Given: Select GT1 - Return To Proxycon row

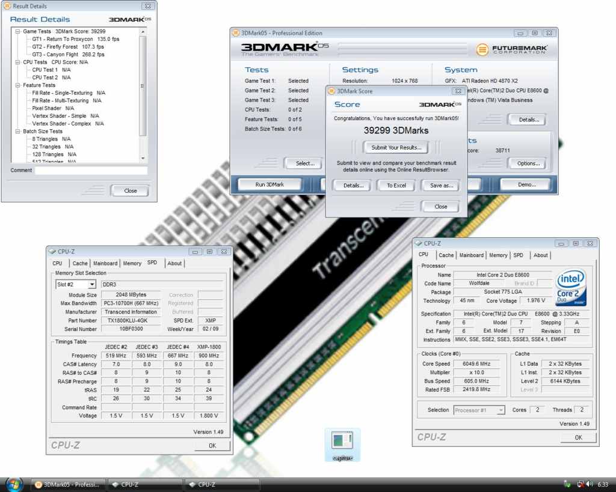Looking at the screenshot, I should pos(75,39).
